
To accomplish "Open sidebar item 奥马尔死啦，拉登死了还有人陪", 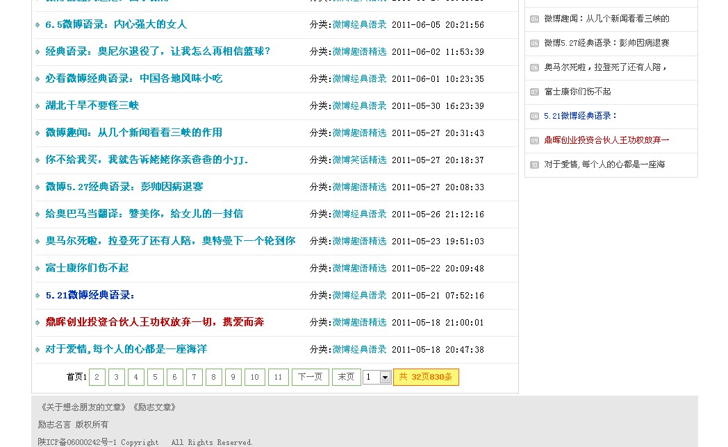I will pyautogui.click(x=606, y=67).
